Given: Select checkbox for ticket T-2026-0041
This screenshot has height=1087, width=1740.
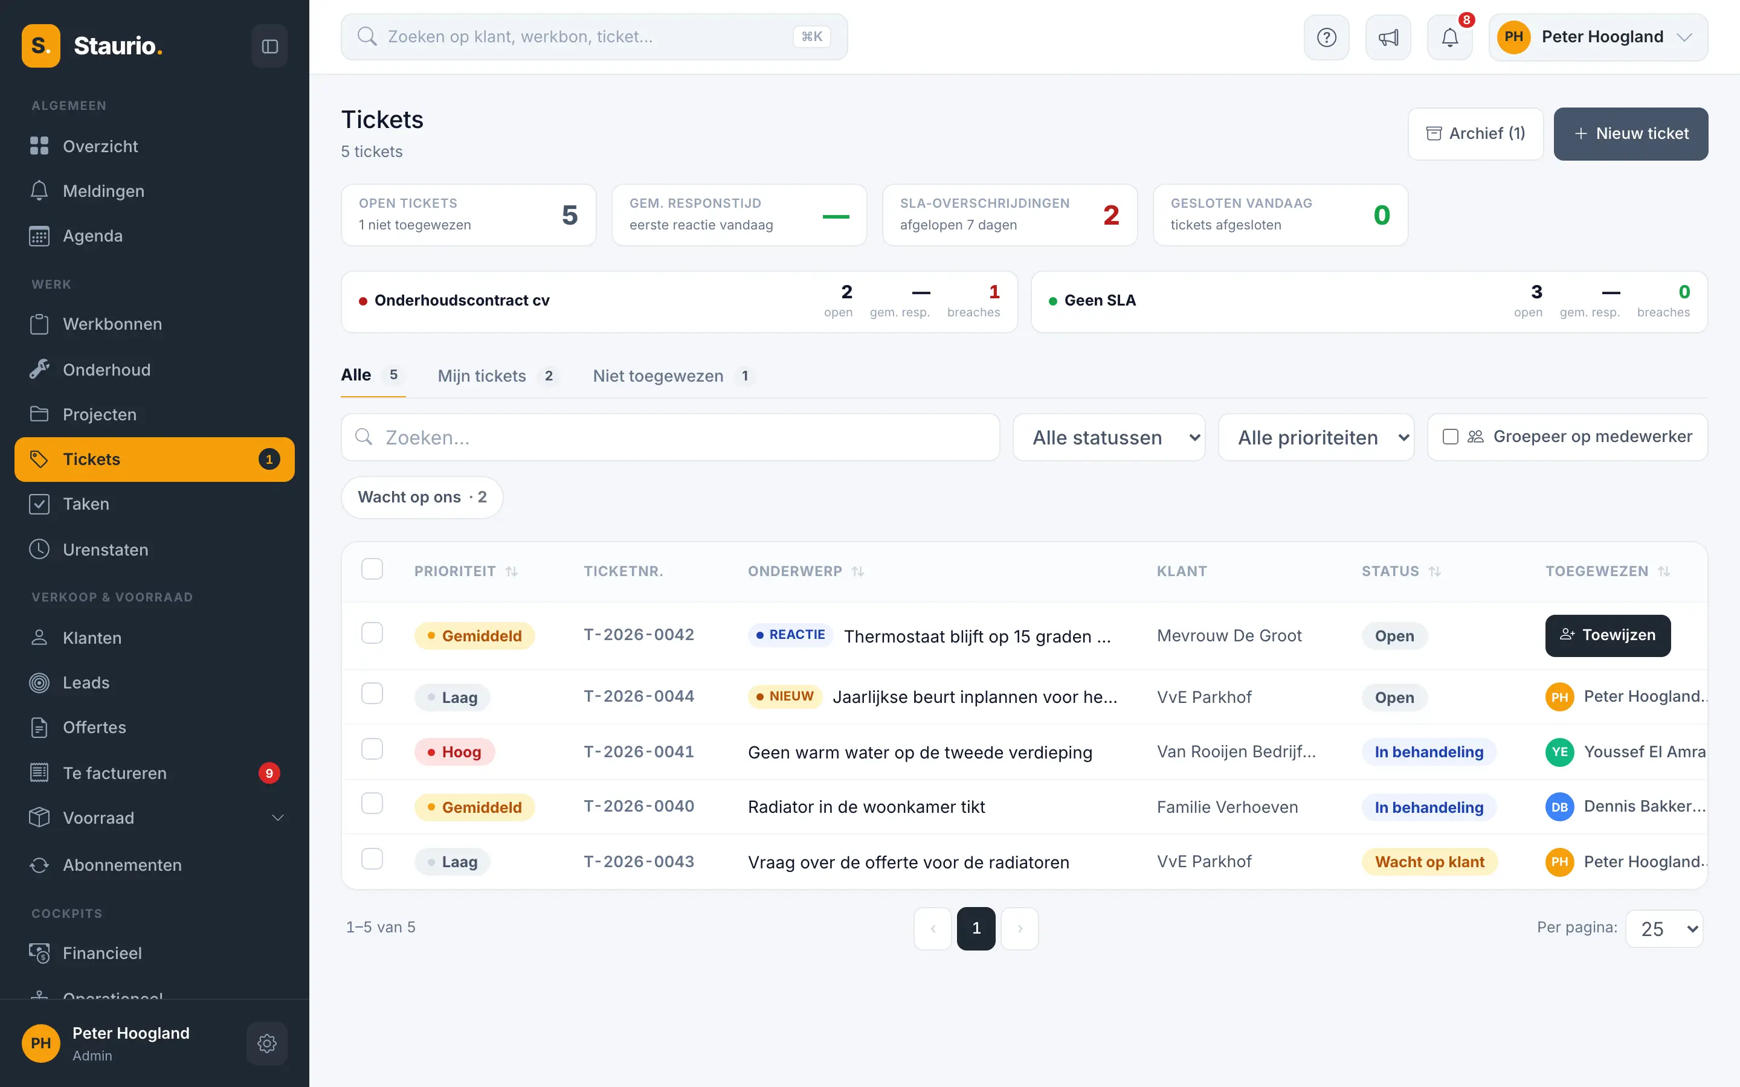Looking at the screenshot, I should pos(372,749).
